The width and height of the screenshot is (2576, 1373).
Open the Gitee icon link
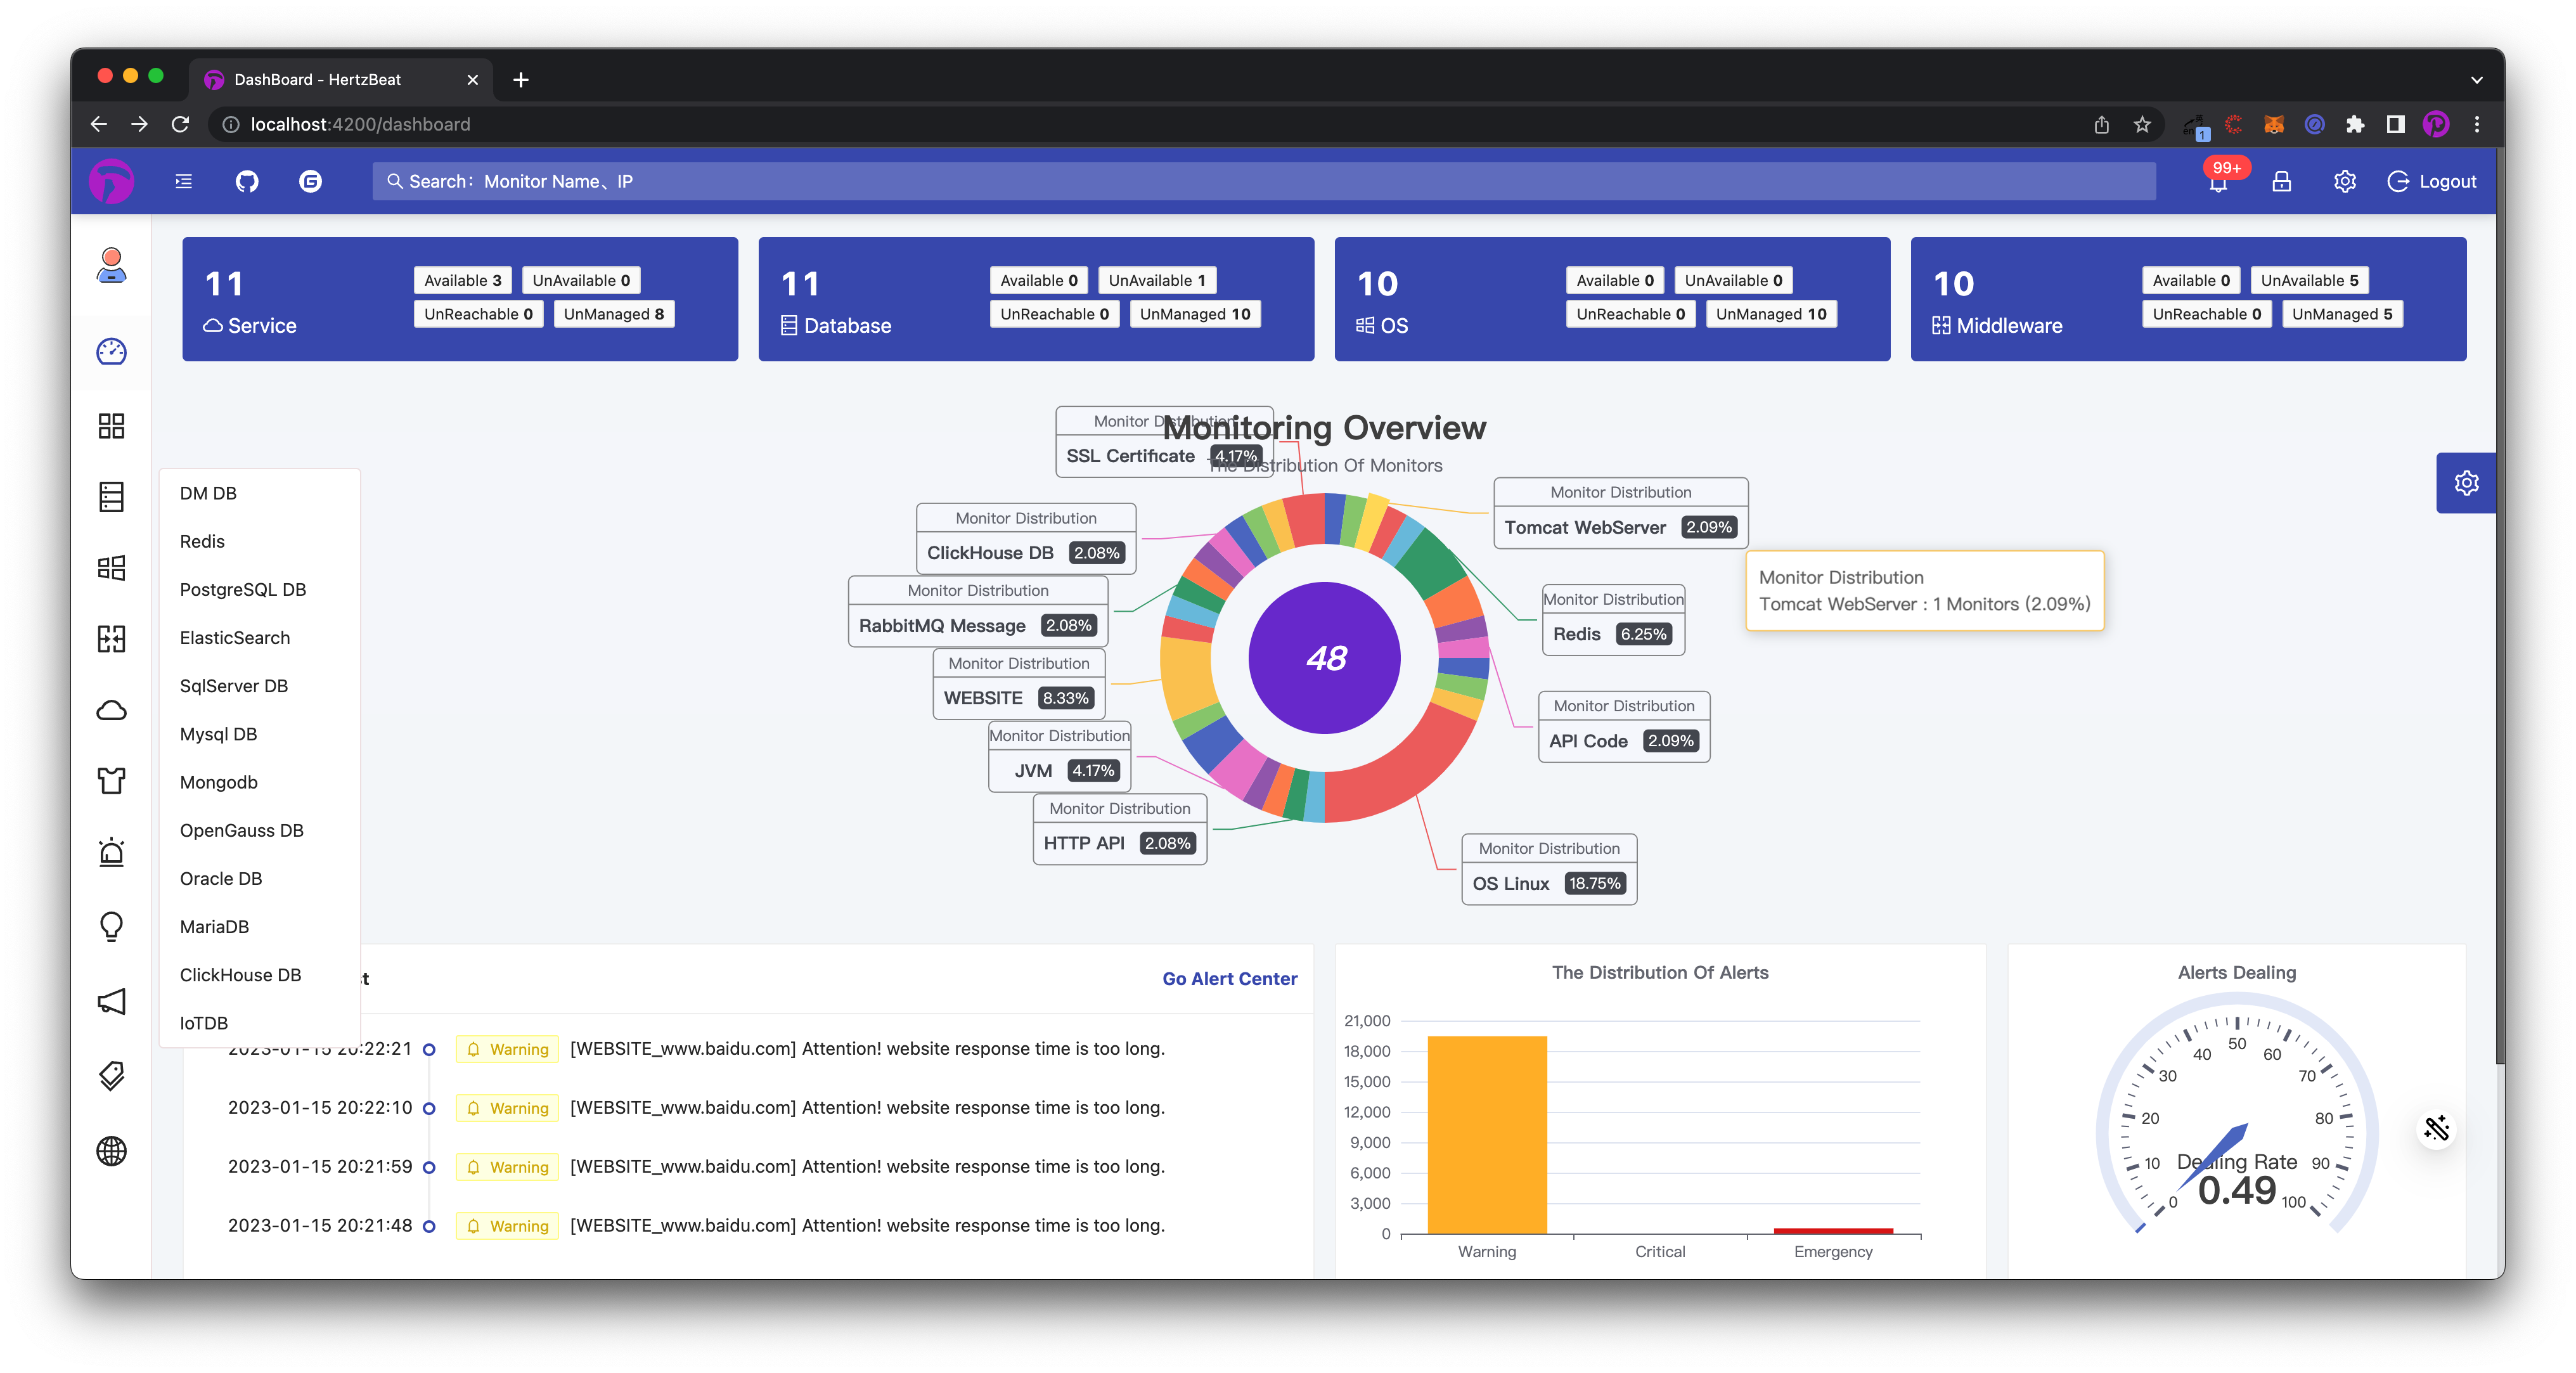click(310, 181)
